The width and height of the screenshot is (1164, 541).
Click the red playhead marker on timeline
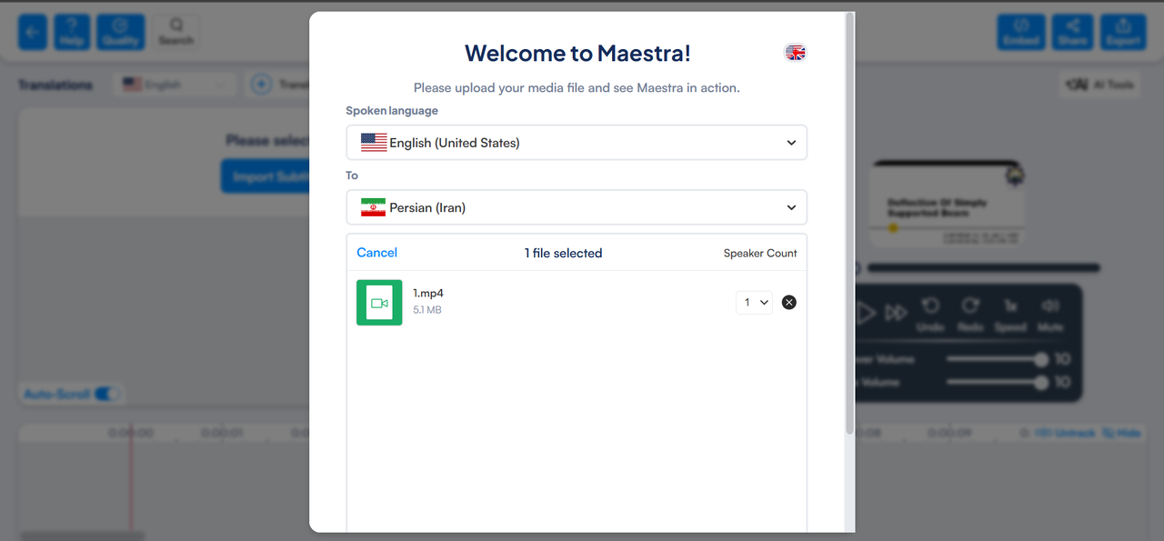tap(132, 478)
